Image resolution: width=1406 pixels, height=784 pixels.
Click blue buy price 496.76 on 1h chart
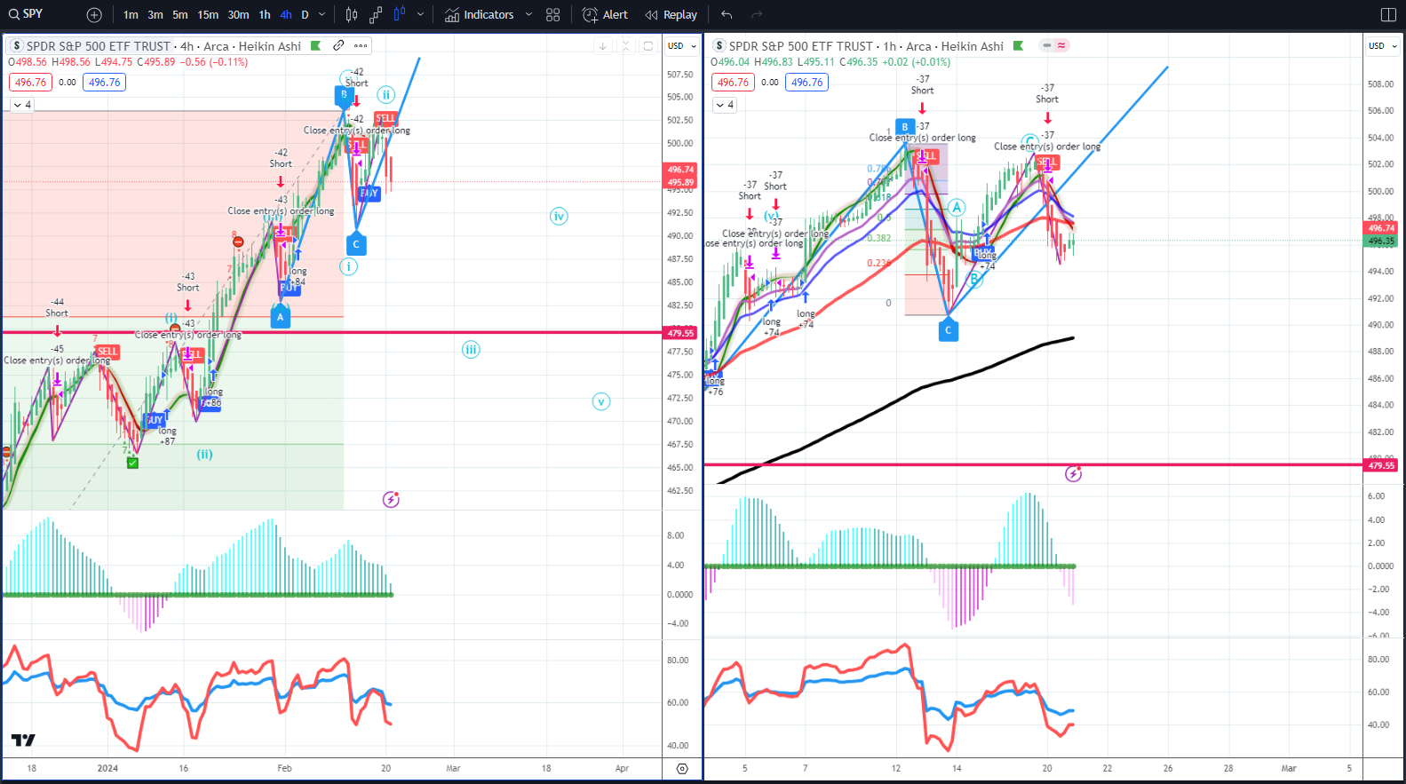coord(806,83)
